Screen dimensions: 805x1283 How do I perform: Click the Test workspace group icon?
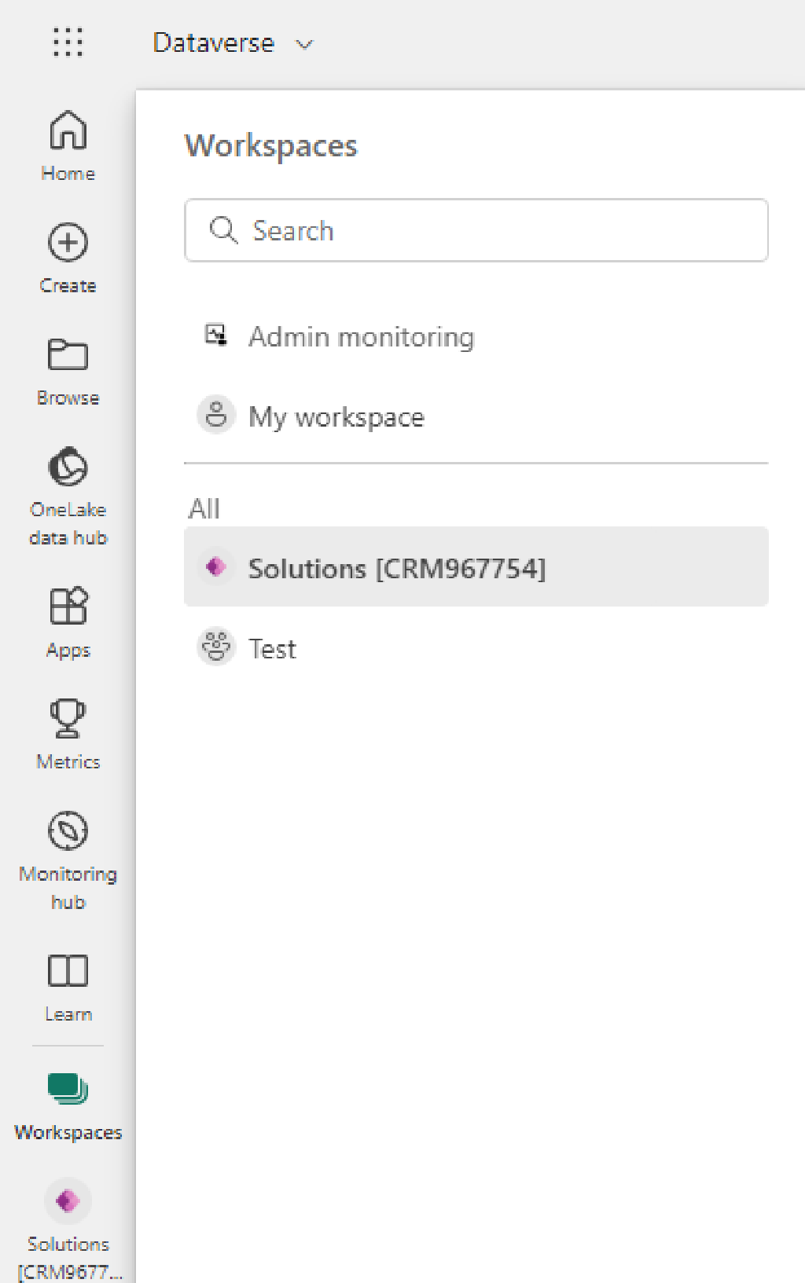coord(215,648)
